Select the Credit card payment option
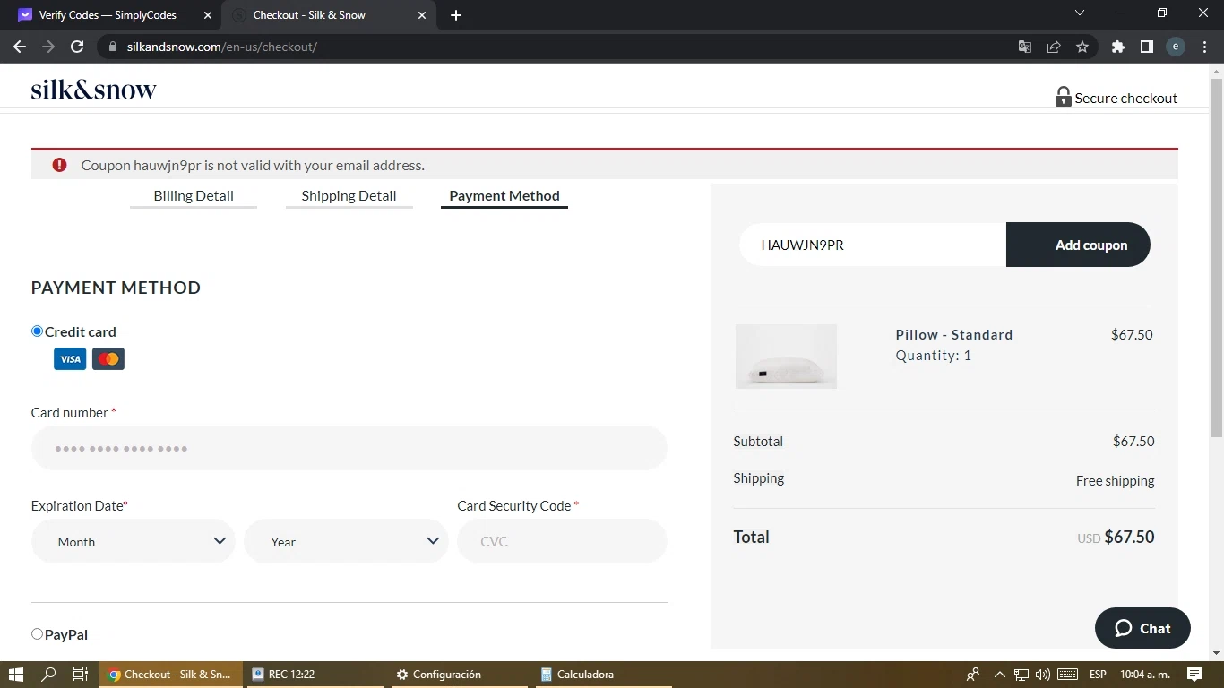 (37, 331)
